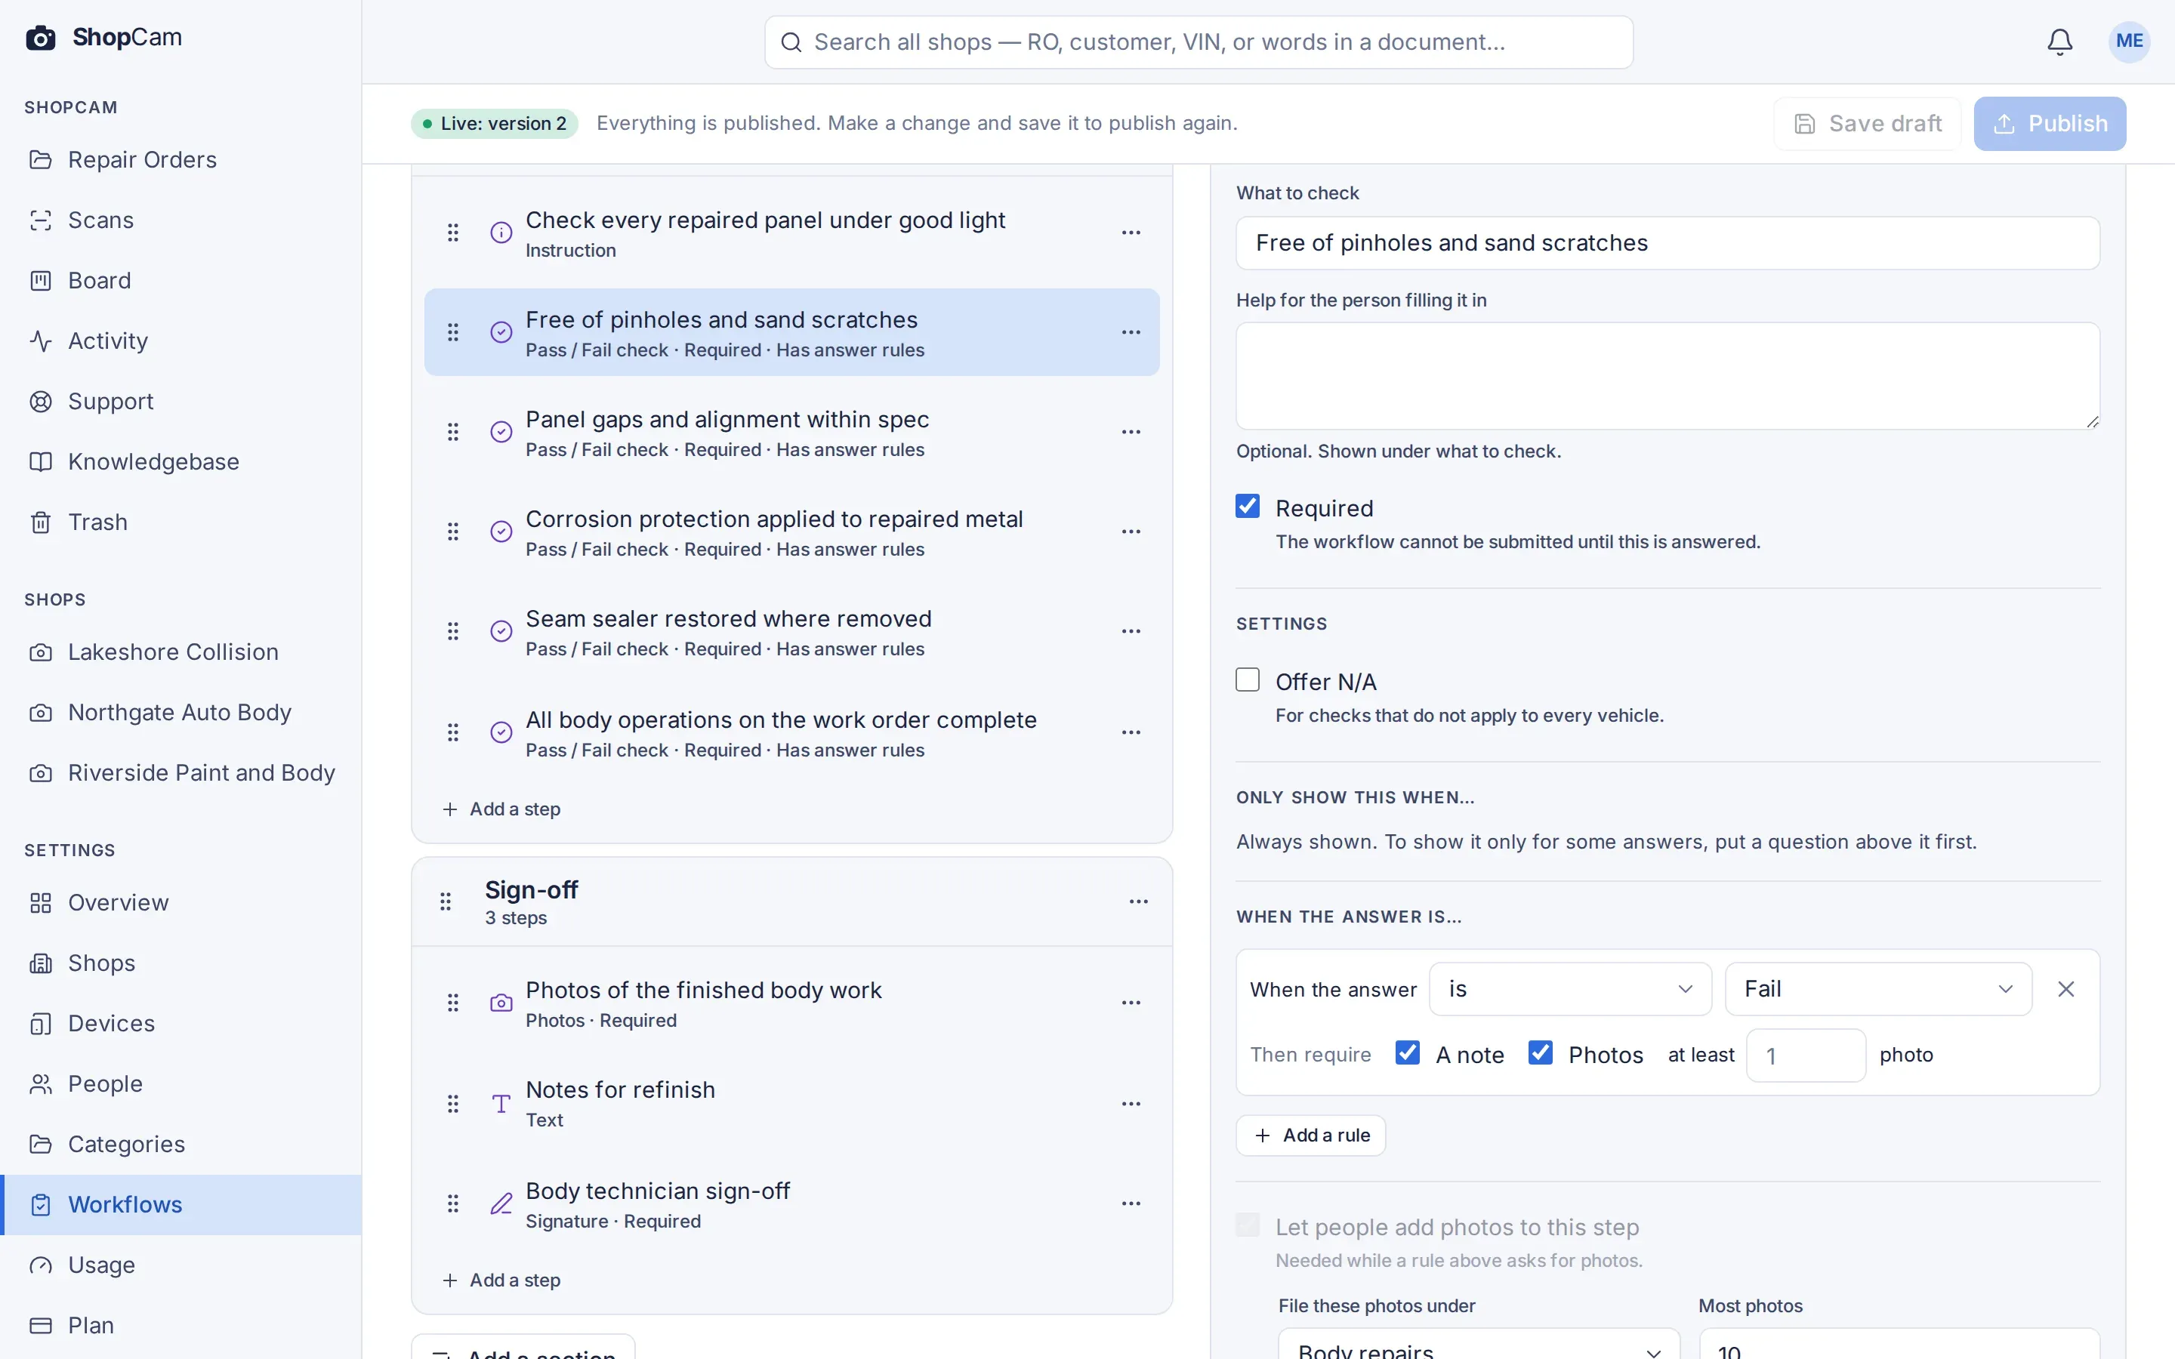Open the Knowledgebase sidebar item

point(181,462)
